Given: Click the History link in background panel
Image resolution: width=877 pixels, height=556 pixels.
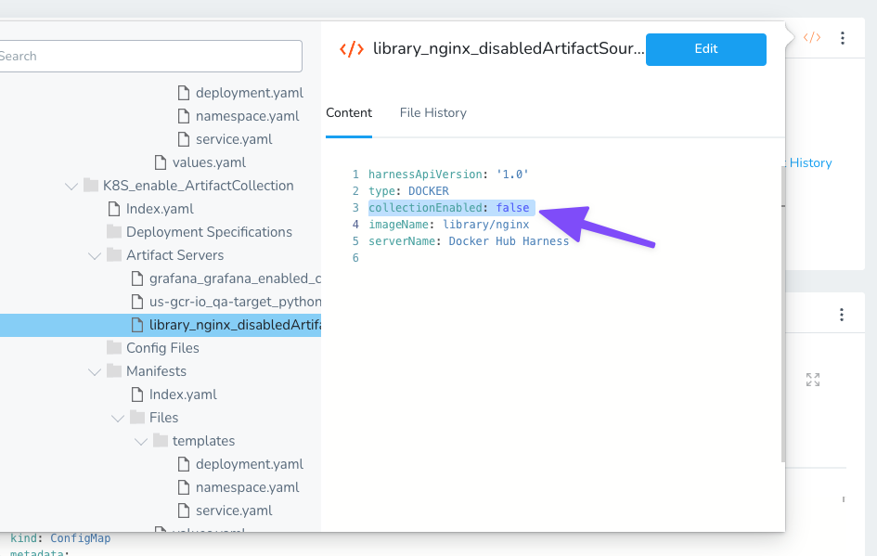Looking at the screenshot, I should [x=810, y=163].
